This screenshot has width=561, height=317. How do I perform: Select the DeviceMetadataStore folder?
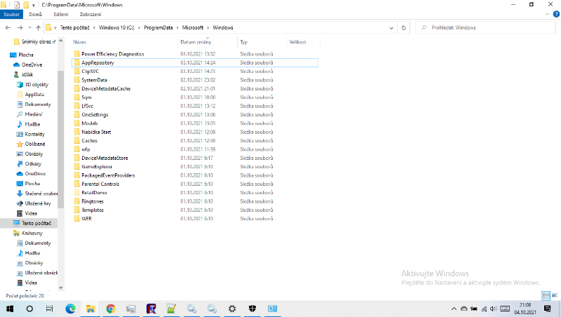click(x=104, y=158)
